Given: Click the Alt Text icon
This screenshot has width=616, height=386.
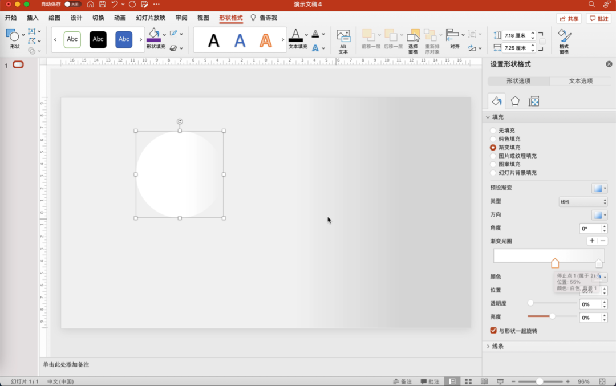Looking at the screenshot, I should coord(343,36).
